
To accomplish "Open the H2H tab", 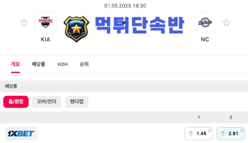I will [63, 64].
